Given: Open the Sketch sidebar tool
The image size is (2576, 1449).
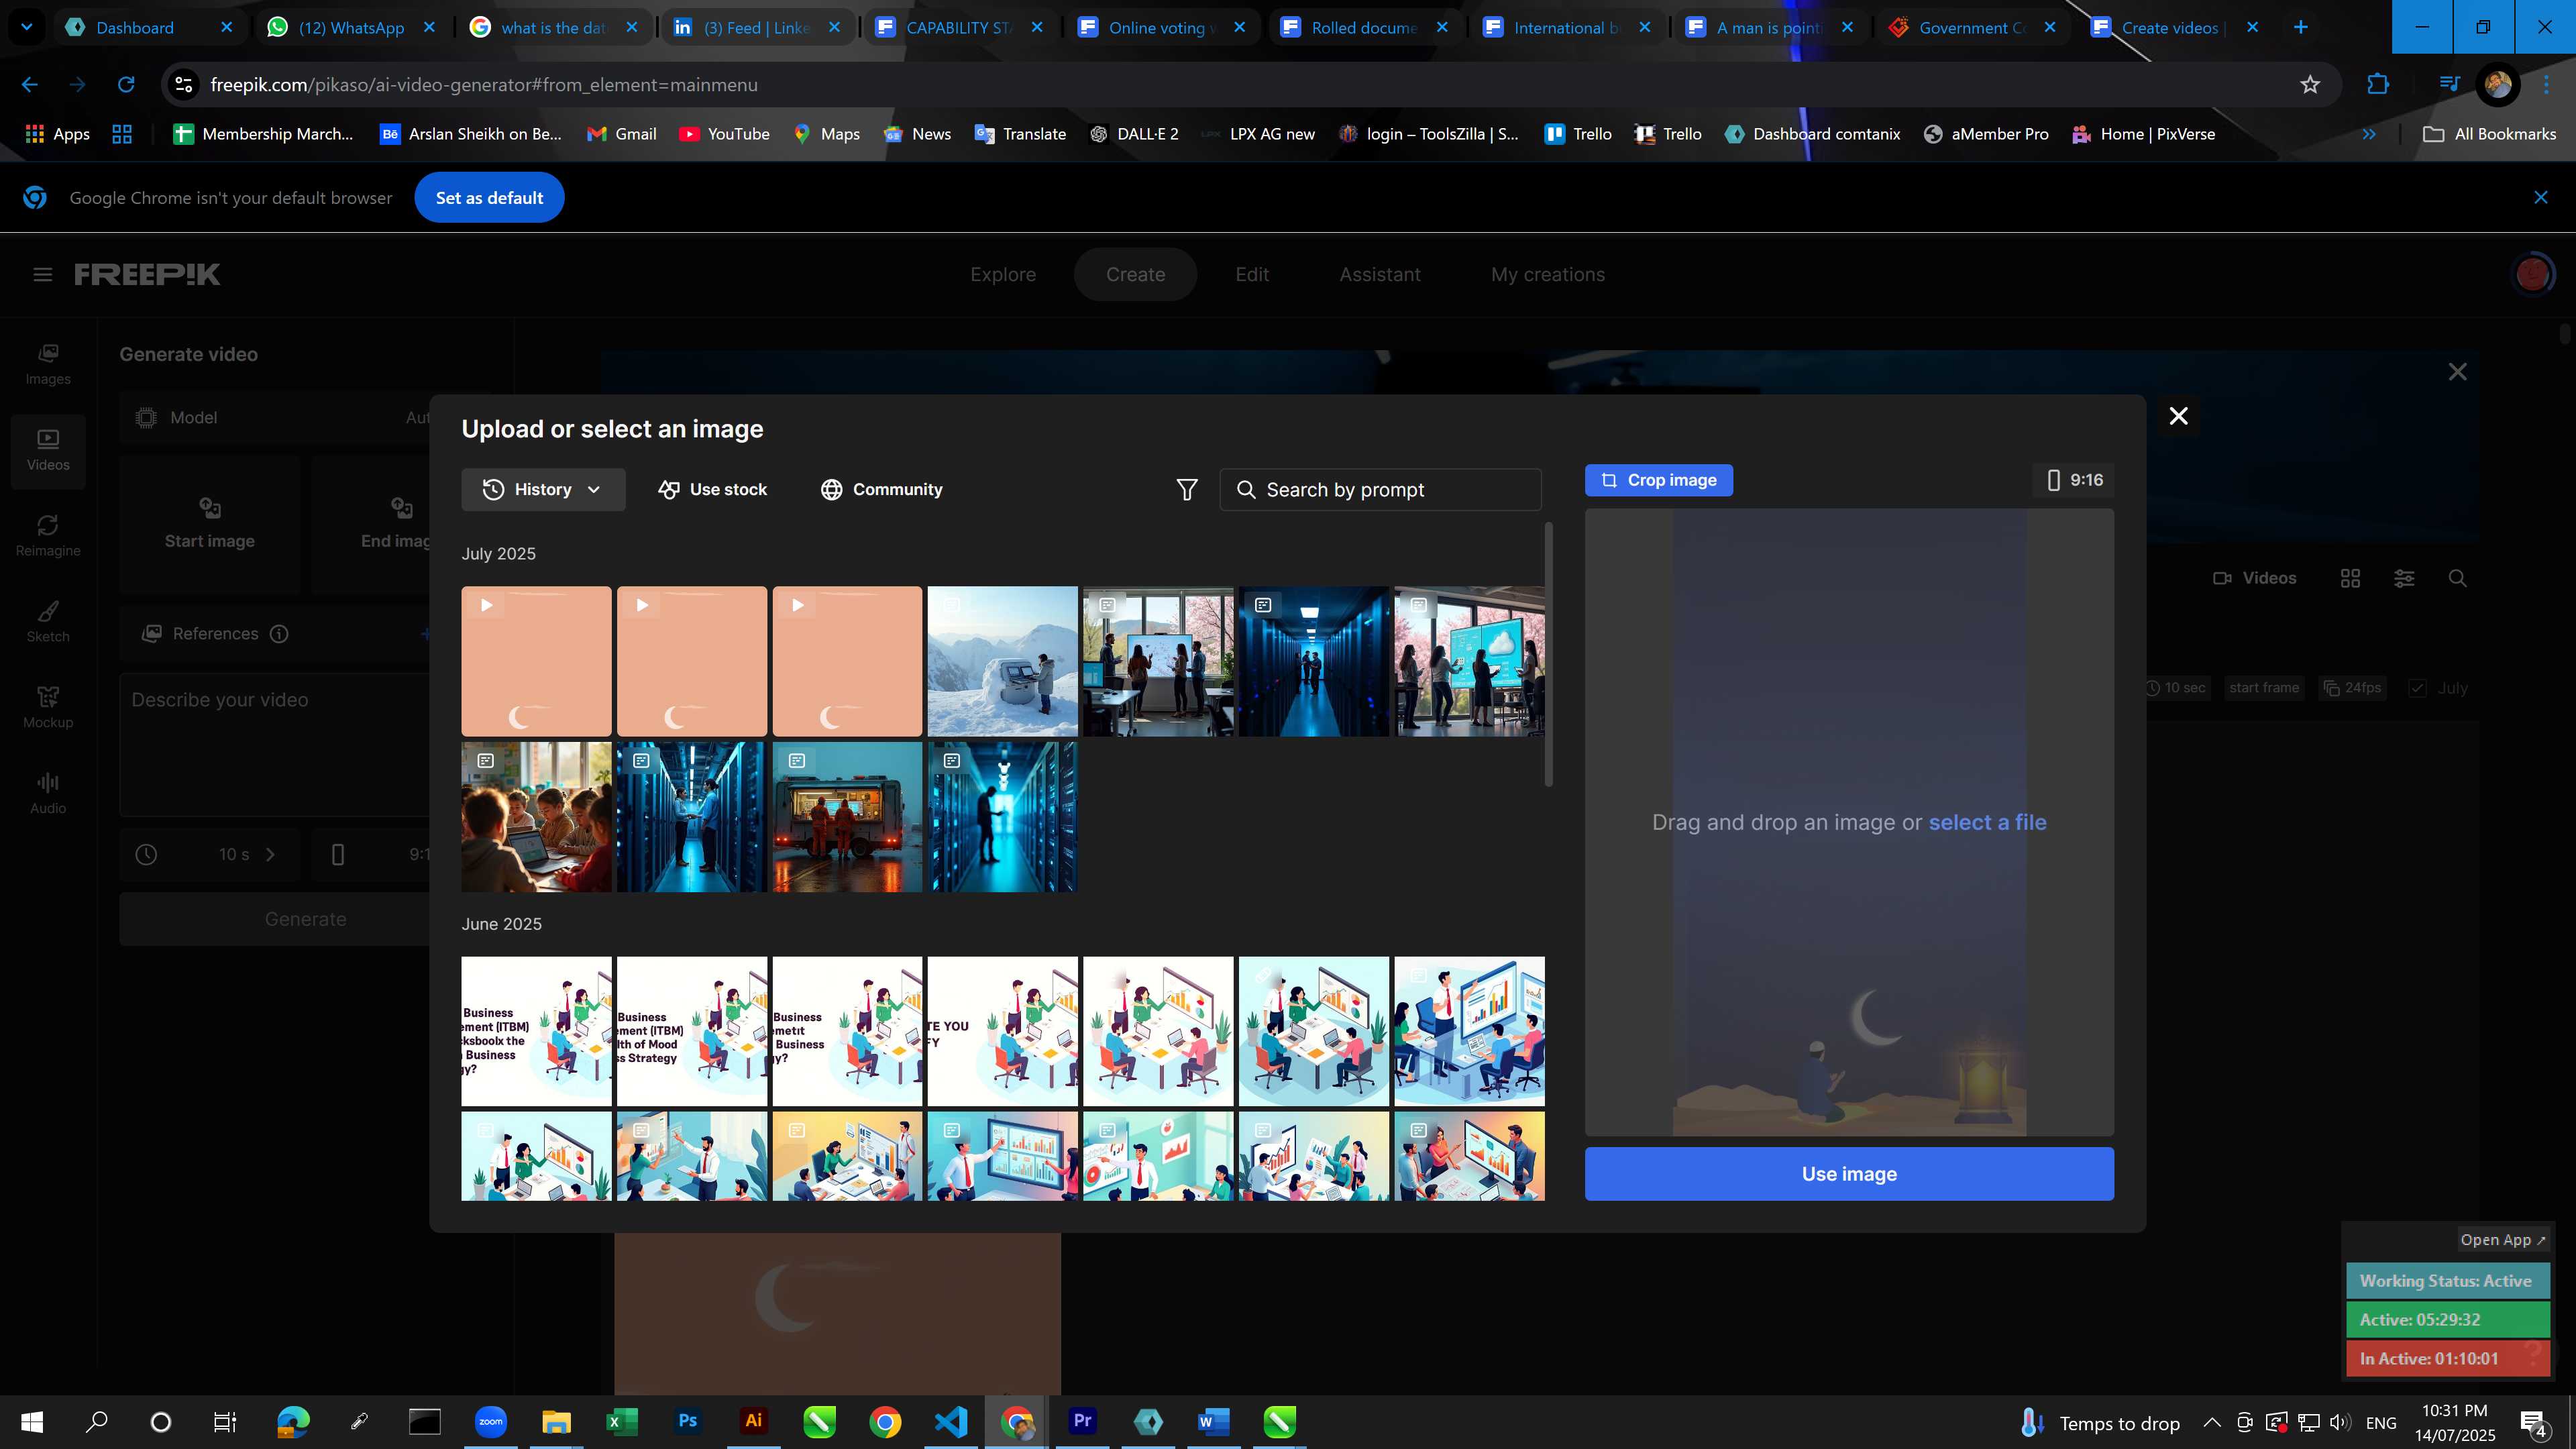Looking at the screenshot, I should click(48, 622).
